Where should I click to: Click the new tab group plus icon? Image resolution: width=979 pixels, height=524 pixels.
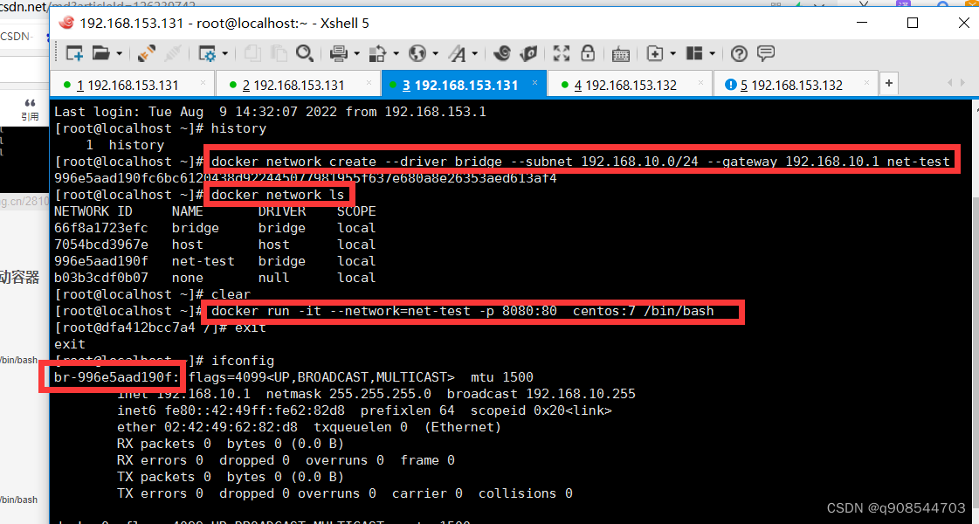coord(654,54)
